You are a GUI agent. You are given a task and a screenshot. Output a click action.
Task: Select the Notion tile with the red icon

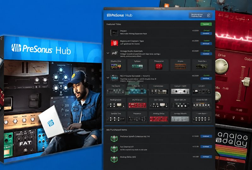tap(159, 65)
